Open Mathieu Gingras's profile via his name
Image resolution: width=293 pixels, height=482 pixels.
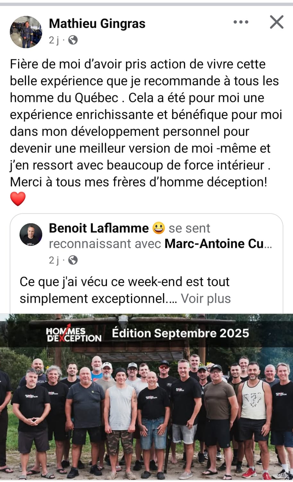point(97,23)
